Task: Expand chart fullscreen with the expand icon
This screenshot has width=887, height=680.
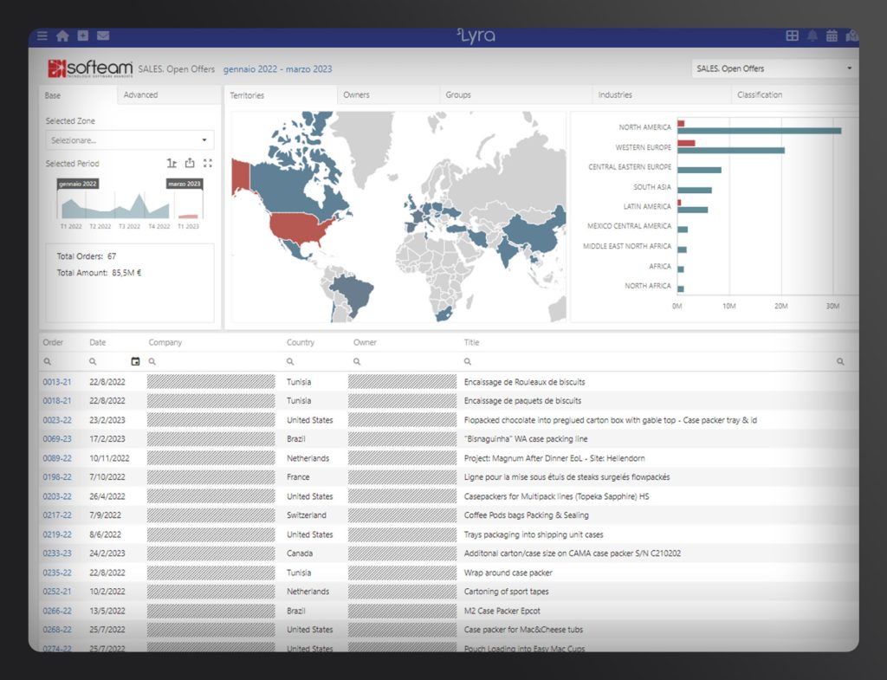Action: click(208, 163)
